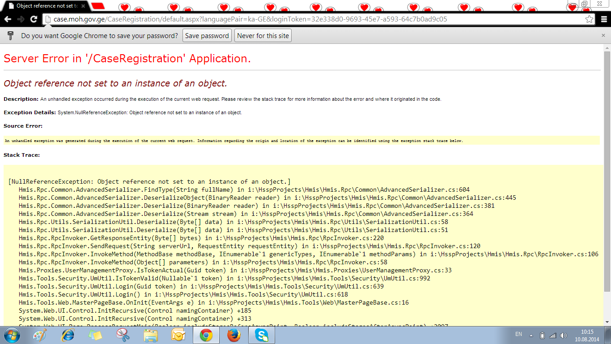Dismiss the save password infobar
This screenshot has width=611, height=344.
[603, 35]
